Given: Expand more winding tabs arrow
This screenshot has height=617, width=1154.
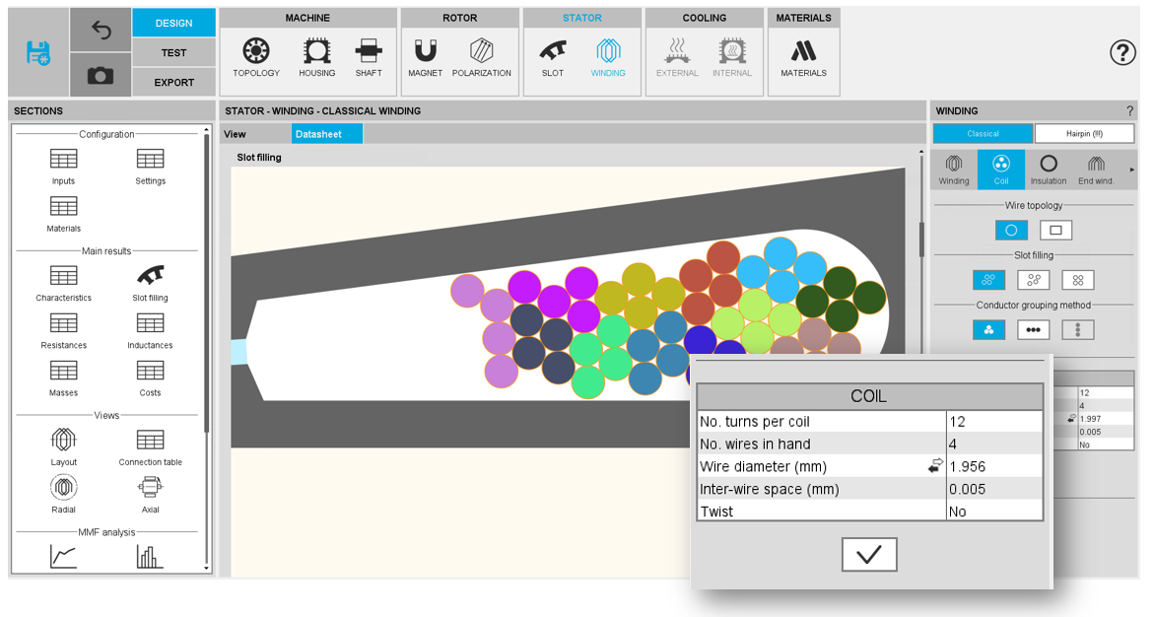Looking at the screenshot, I should click(1131, 170).
